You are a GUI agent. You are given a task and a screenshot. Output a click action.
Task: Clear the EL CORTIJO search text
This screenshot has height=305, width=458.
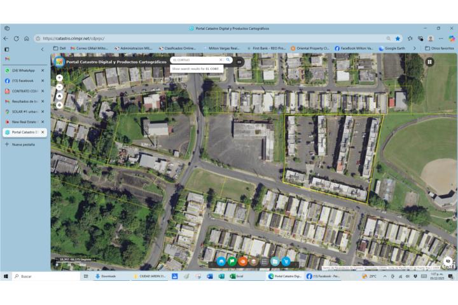(221, 60)
